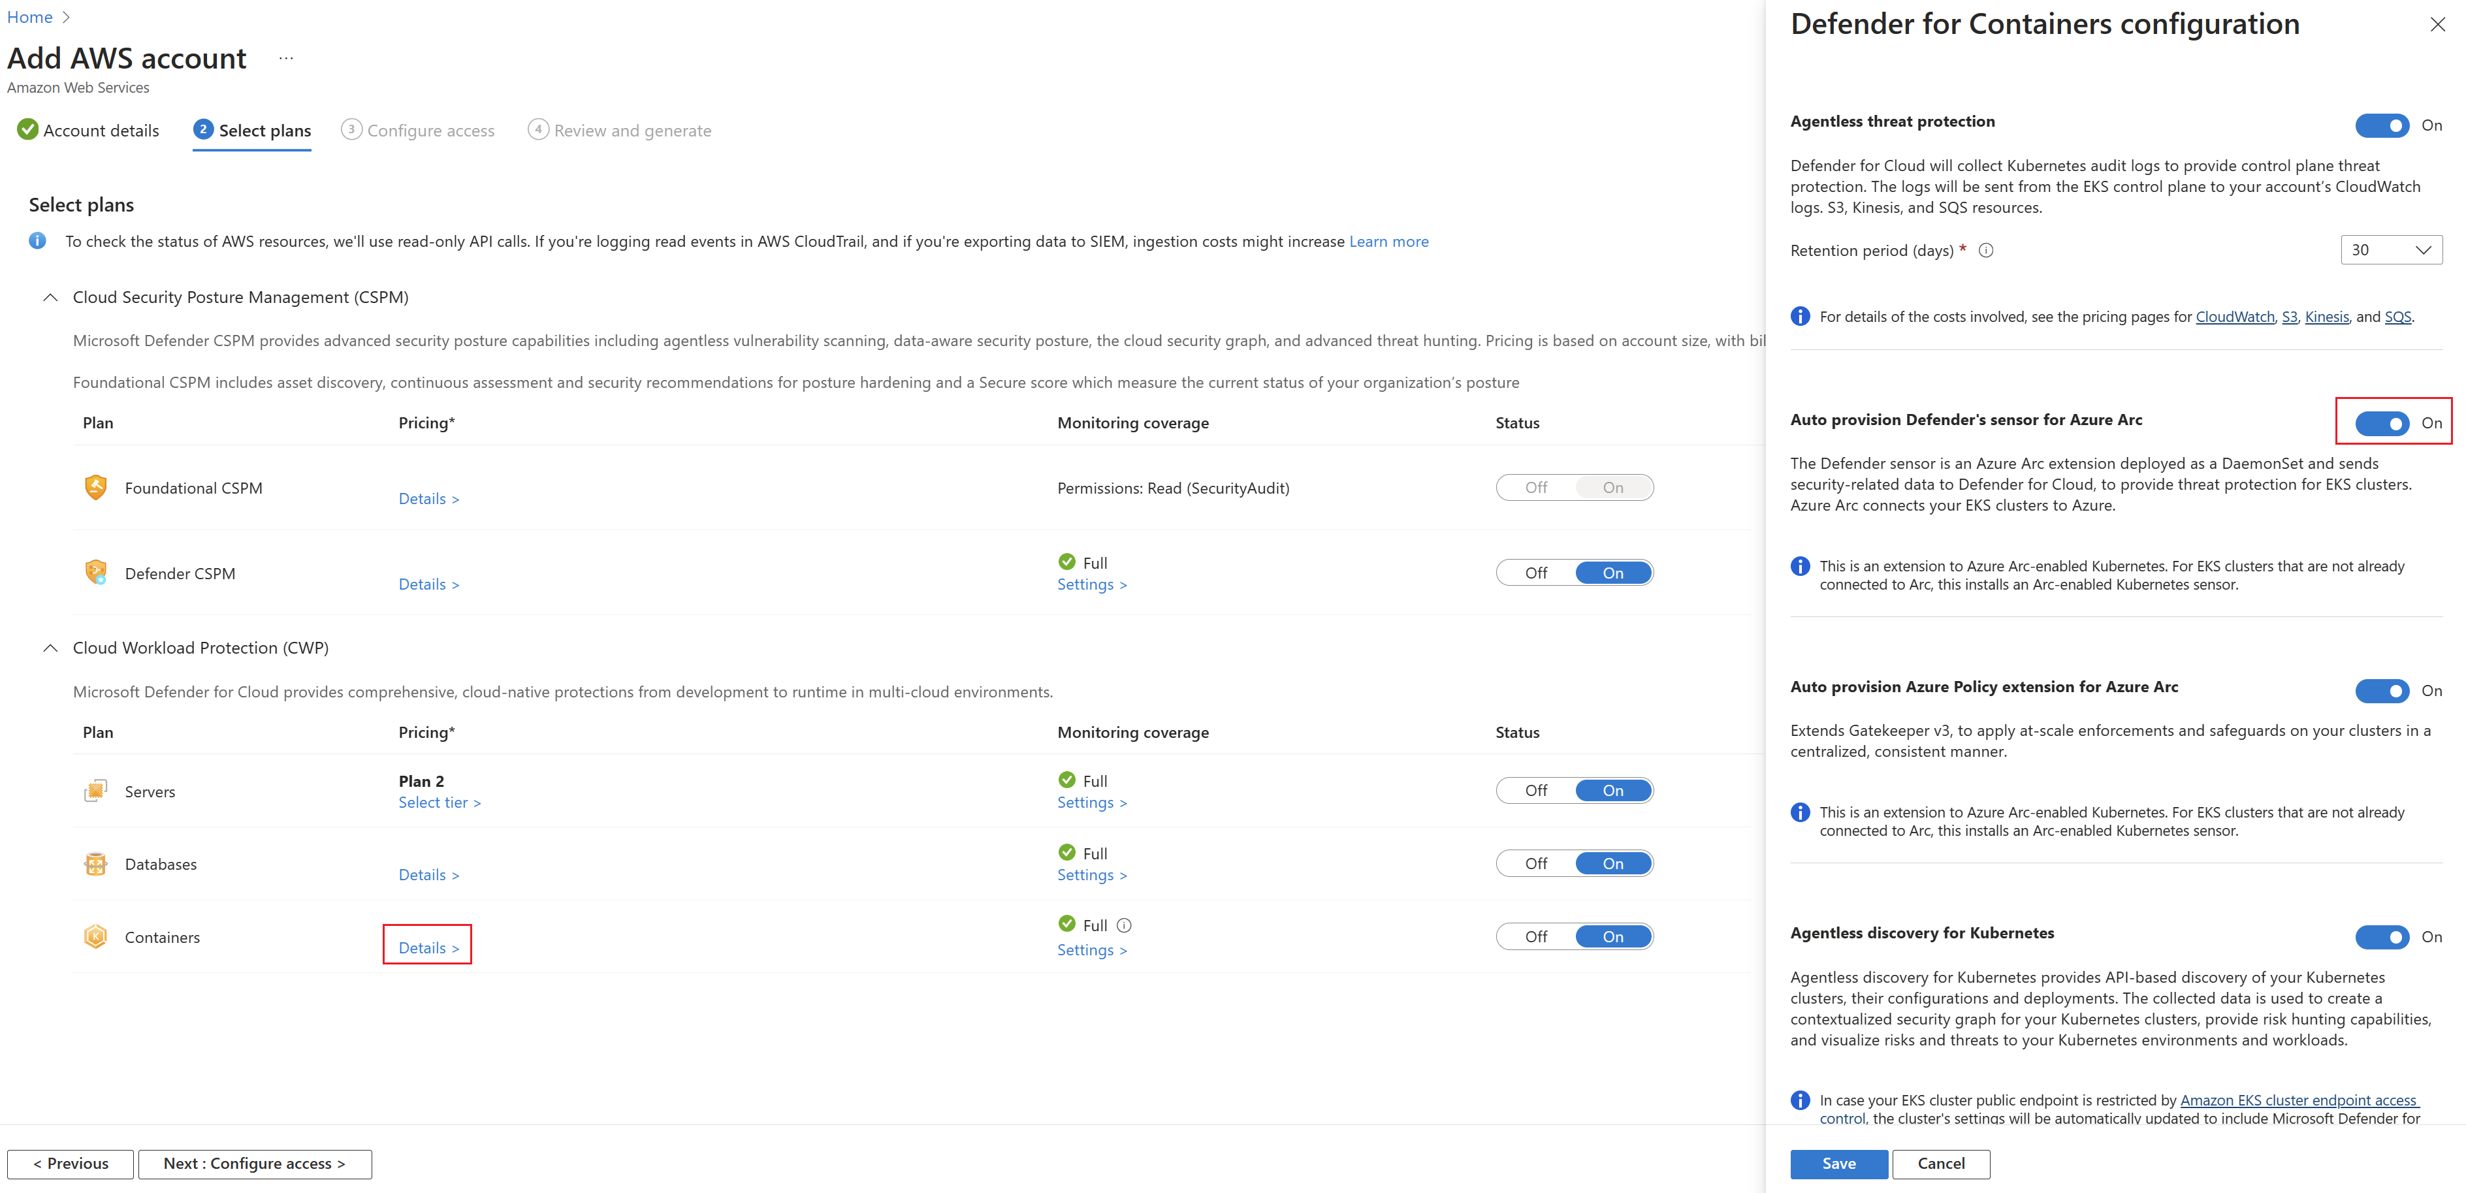
Task: Click the Defender CSPM plan icon
Action: pyautogui.click(x=96, y=573)
